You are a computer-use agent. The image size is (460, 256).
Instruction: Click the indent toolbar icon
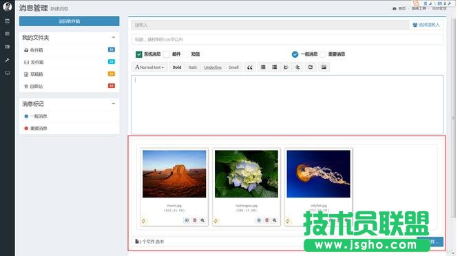297,67
